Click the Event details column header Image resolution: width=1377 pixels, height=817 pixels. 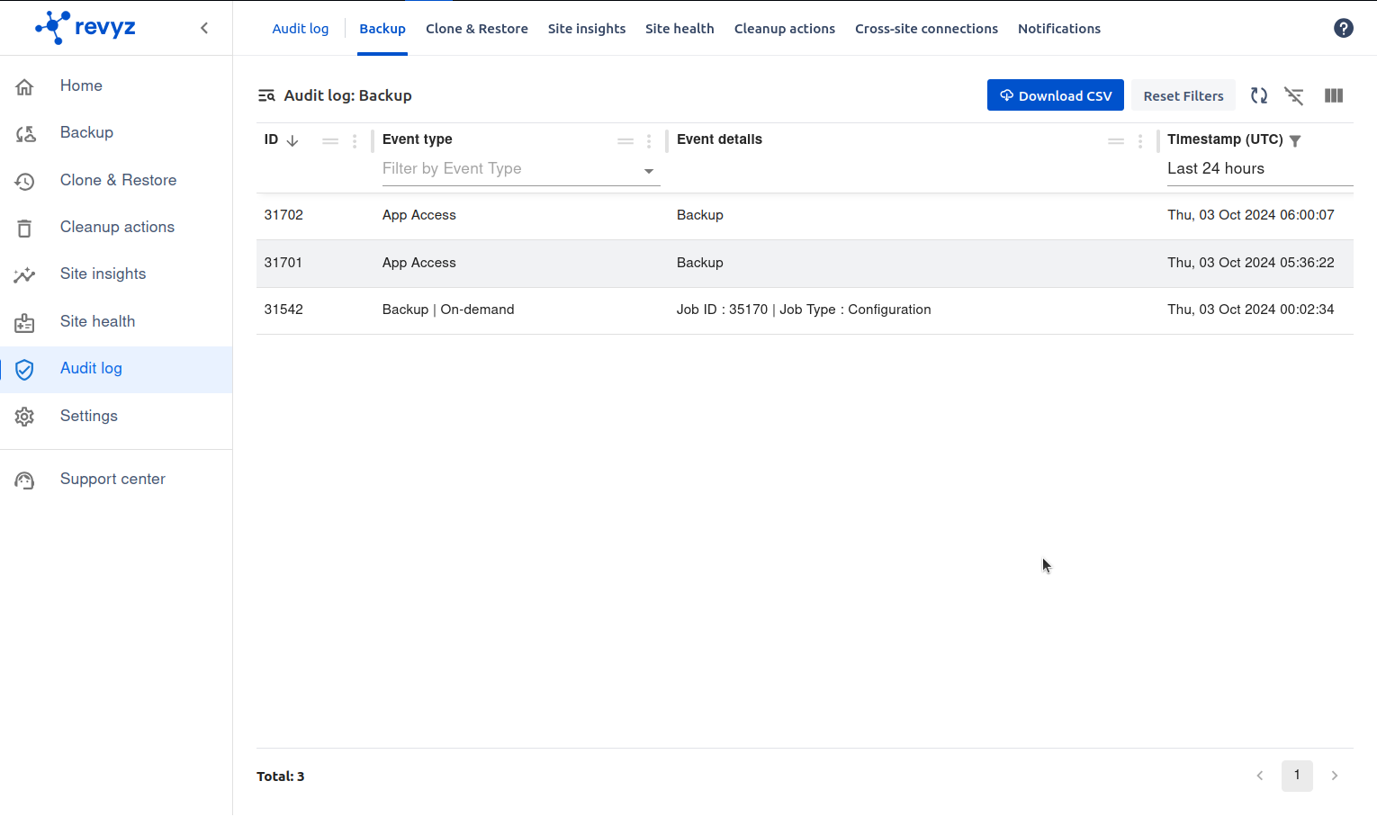pos(719,139)
